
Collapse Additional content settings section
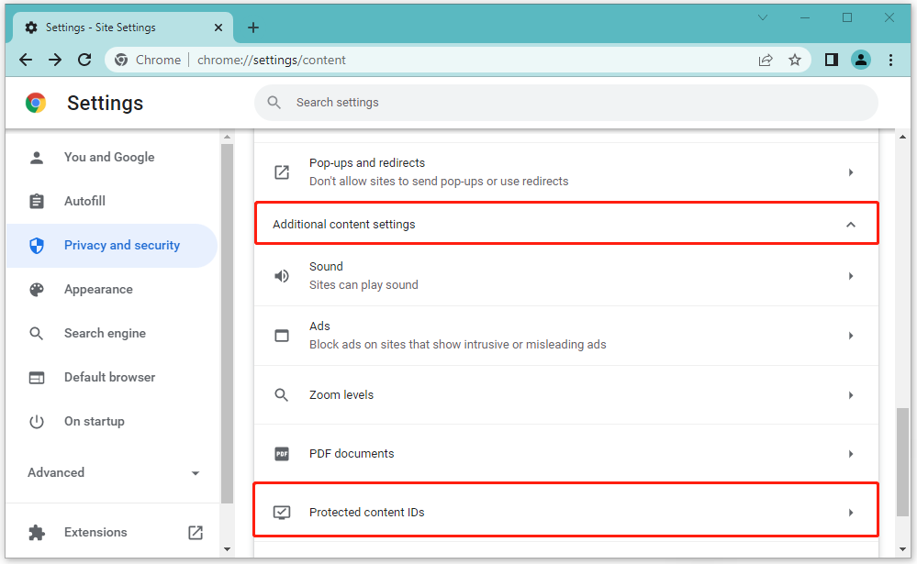pyautogui.click(x=850, y=225)
